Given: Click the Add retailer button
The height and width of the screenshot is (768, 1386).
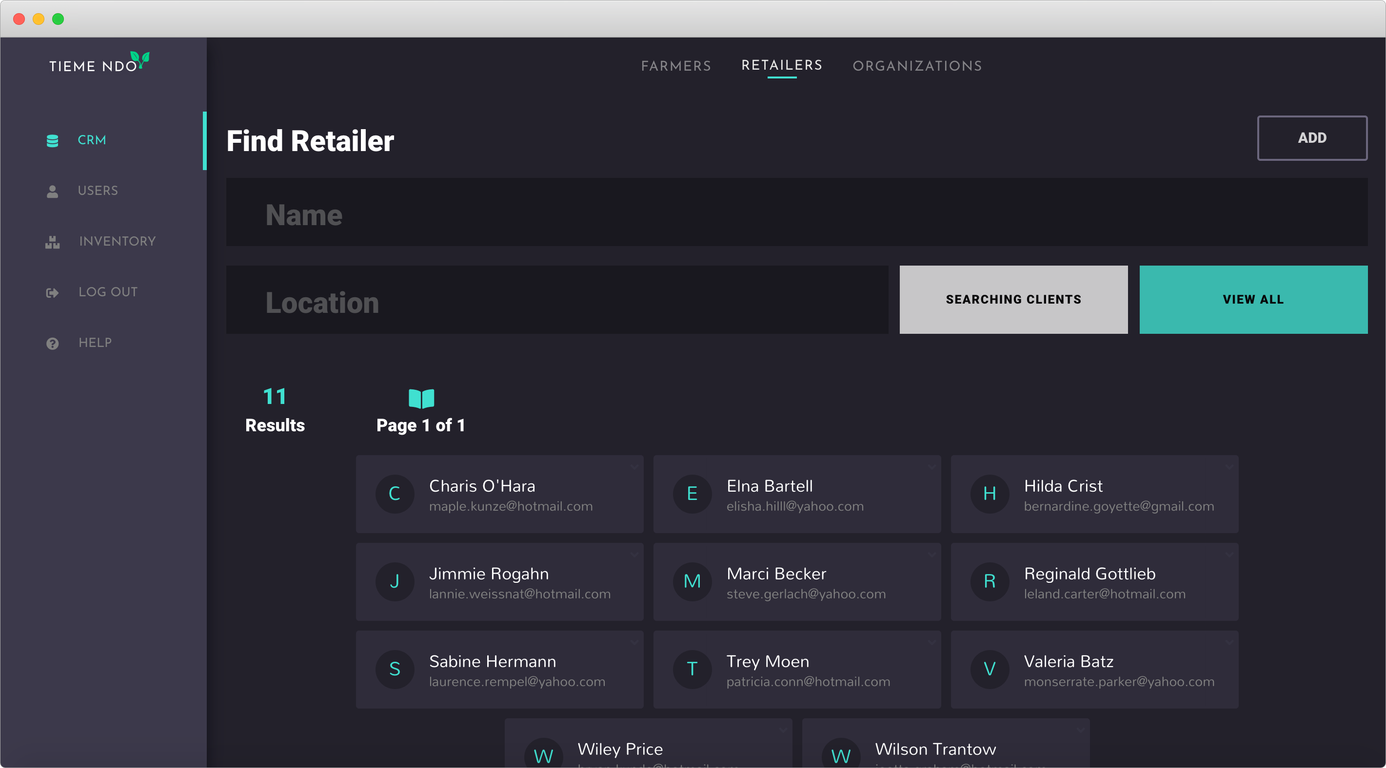Looking at the screenshot, I should 1311,138.
